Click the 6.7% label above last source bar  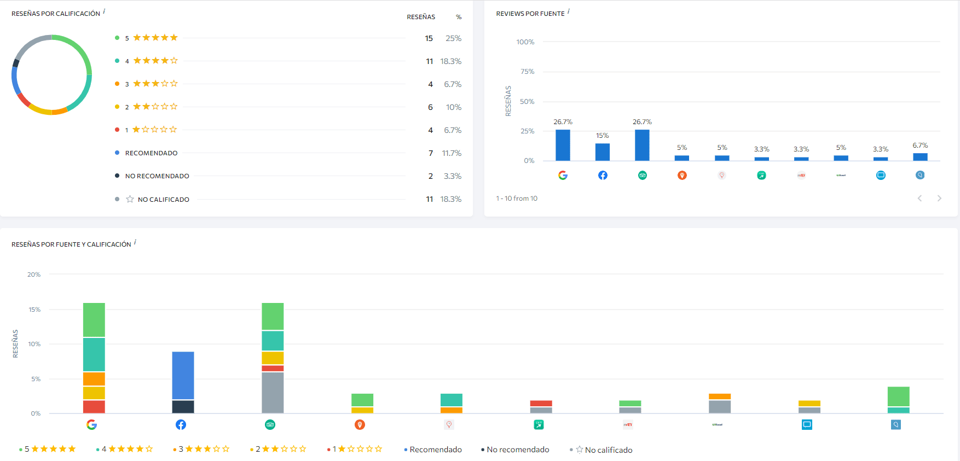tap(920, 145)
